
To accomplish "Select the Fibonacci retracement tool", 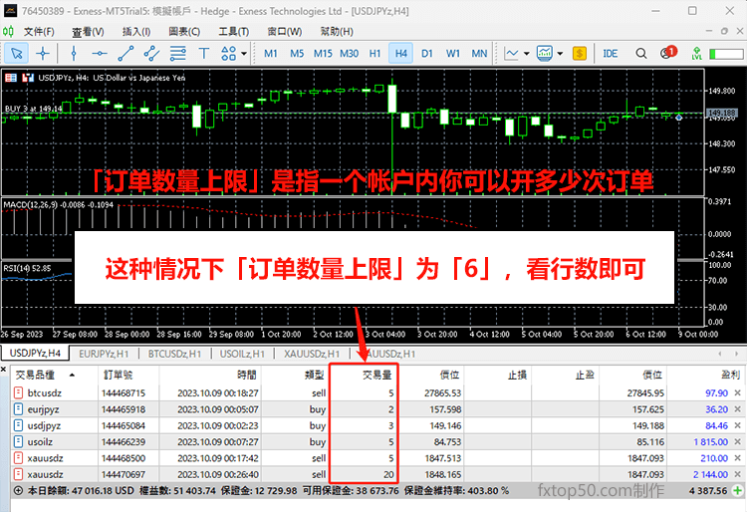I will point(177,54).
